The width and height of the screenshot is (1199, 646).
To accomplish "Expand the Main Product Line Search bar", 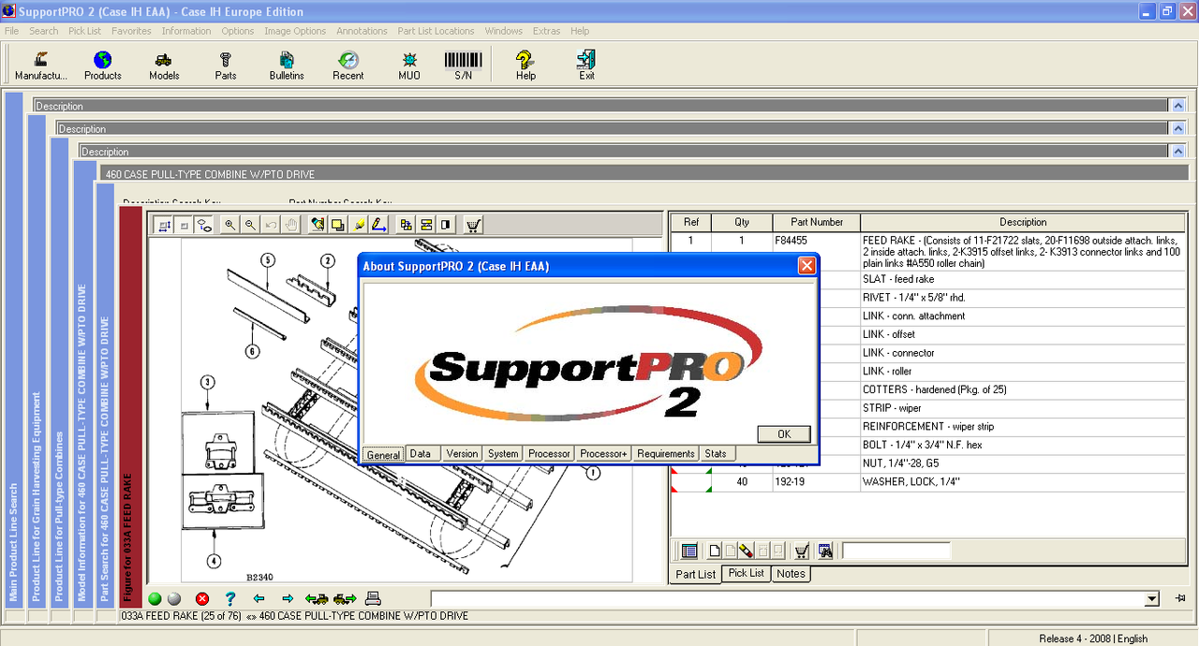I will click(13, 348).
